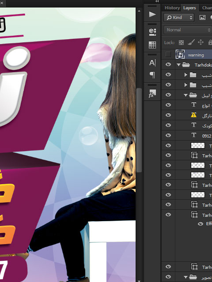Select the Tarhdoka group name
212x282 pixels.
[x=203, y=65]
